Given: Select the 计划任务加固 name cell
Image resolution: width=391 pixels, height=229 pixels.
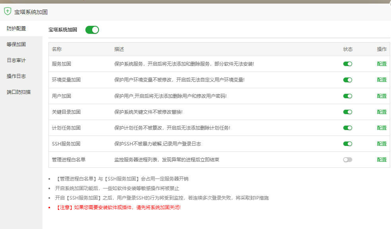Looking at the screenshot, I should pos(66,128).
